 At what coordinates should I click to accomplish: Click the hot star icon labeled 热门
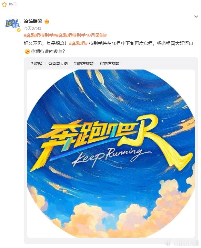[4, 5]
